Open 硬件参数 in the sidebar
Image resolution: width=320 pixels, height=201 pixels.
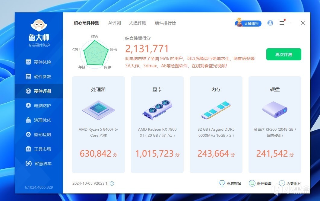(39, 77)
